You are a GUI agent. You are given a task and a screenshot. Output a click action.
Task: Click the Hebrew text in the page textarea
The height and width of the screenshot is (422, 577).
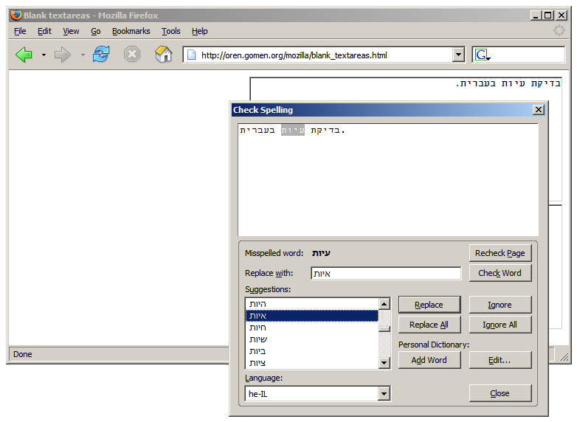508,84
